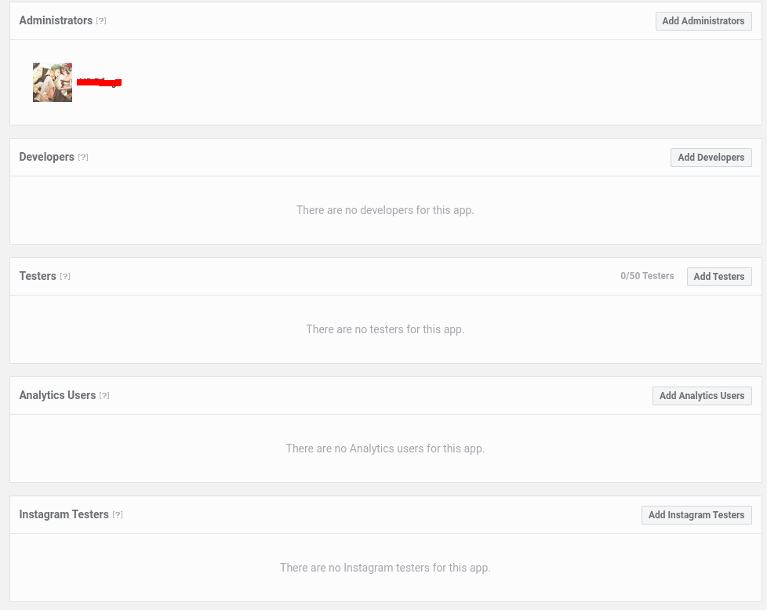Click the Add Administrators button

point(703,21)
